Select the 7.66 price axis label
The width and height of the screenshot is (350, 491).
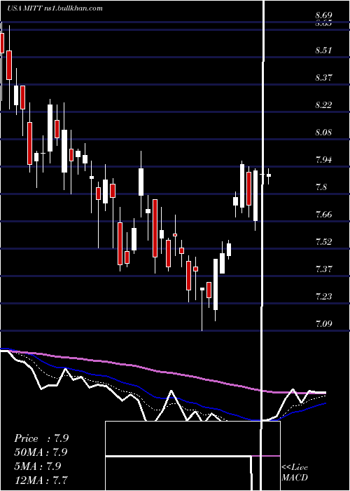(x=323, y=214)
